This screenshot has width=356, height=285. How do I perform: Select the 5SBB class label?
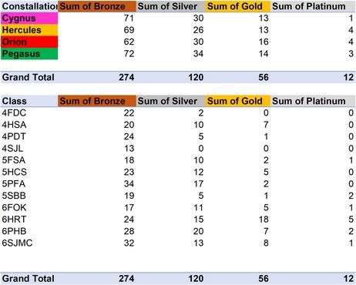point(14,196)
